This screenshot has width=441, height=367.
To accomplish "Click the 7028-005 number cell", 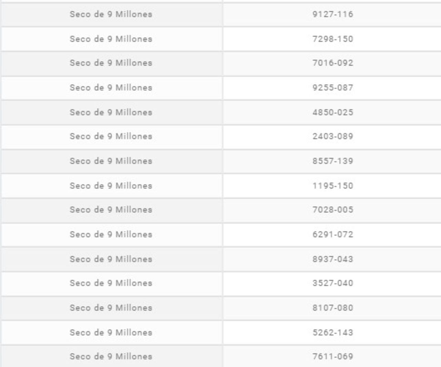I will pos(332,210).
